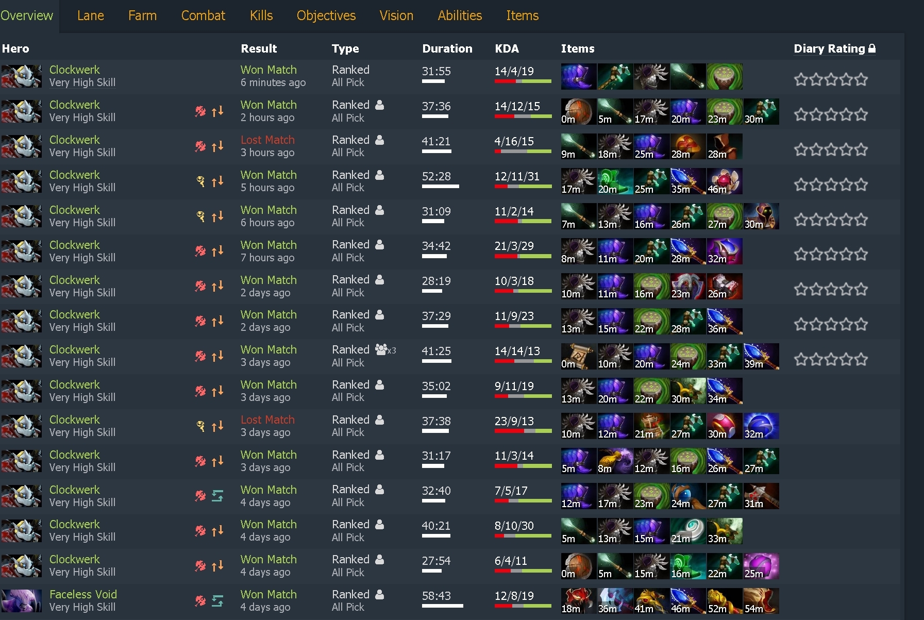Click the KDA bar for the 21/3/29 match
This screenshot has width=924, height=620.
pos(523,256)
